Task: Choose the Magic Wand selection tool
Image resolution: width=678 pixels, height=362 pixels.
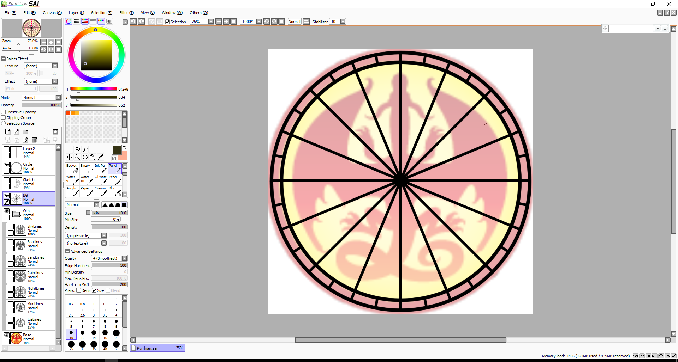Action: (x=85, y=149)
